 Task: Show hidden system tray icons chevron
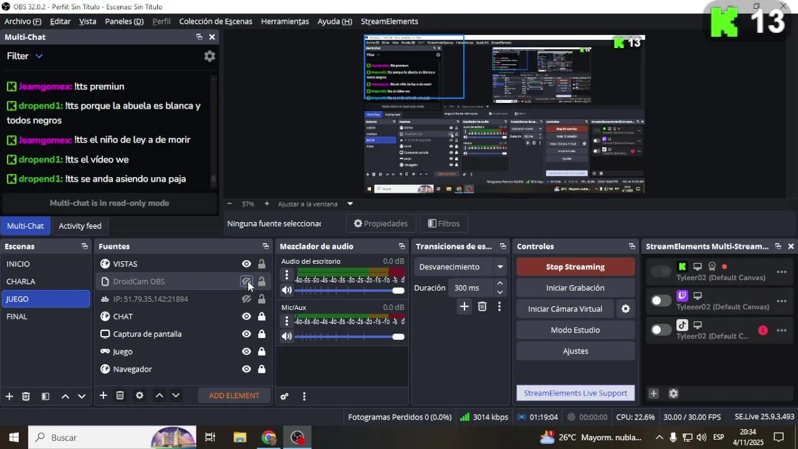(659, 437)
